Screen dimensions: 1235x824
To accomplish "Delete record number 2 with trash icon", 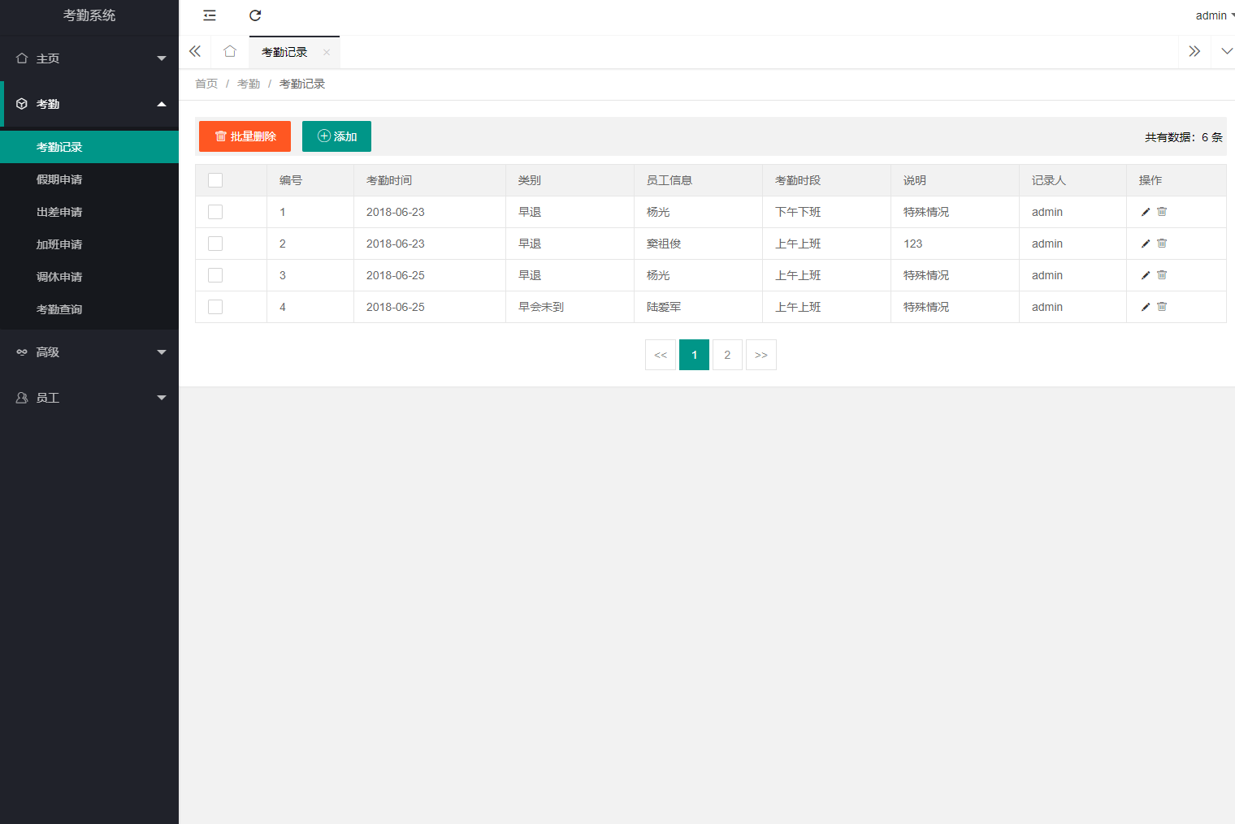I will 1162,244.
